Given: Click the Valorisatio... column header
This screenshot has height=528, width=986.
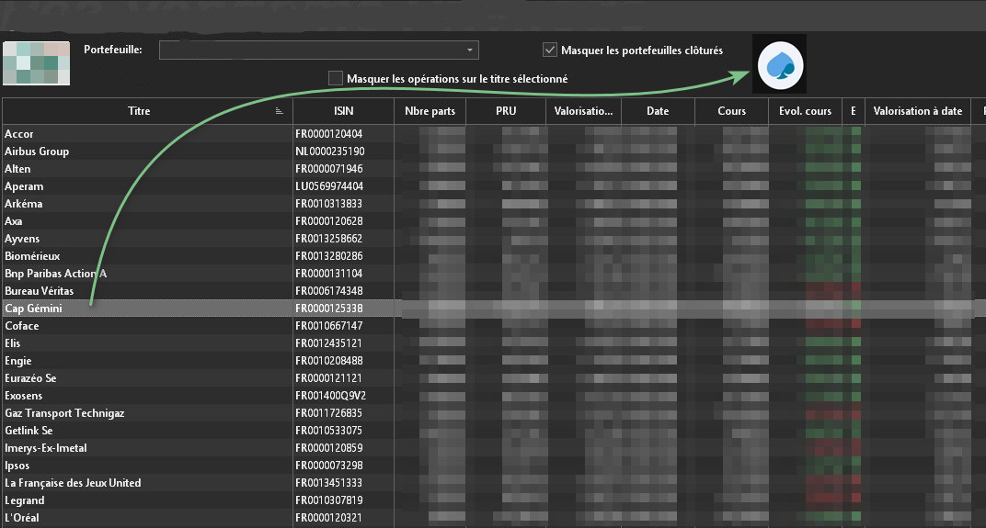Looking at the screenshot, I should [x=583, y=111].
